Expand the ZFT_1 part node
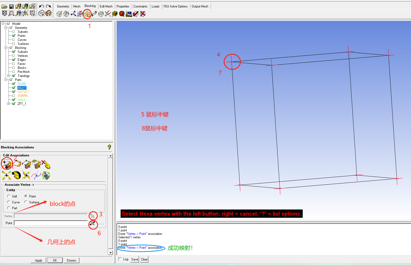Viewport: 411px width, 265px height. tap(8, 104)
